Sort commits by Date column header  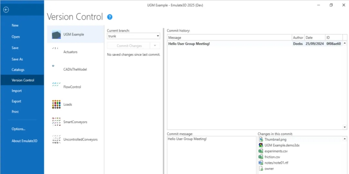(315, 38)
